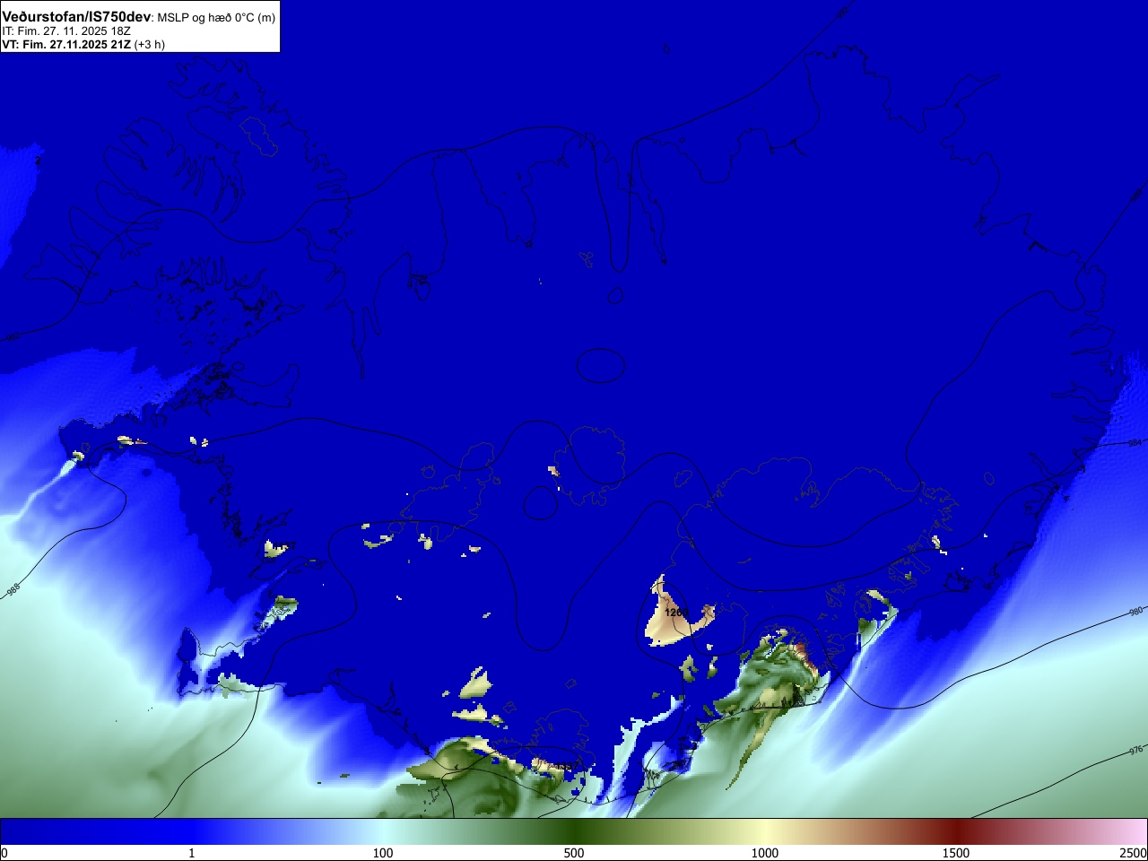Click the "1200" height label on the map
Screen dimensions: 1148x861
pos(676,613)
